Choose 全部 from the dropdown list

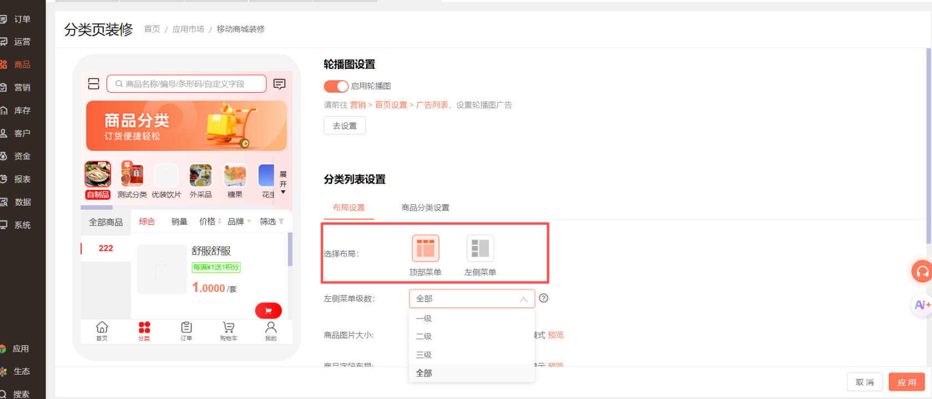point(472,373)
